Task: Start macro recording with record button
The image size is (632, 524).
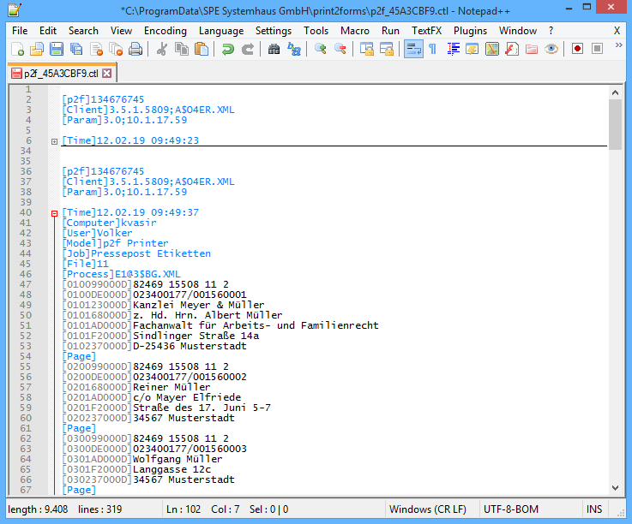Action: click(x=577, y=49)
